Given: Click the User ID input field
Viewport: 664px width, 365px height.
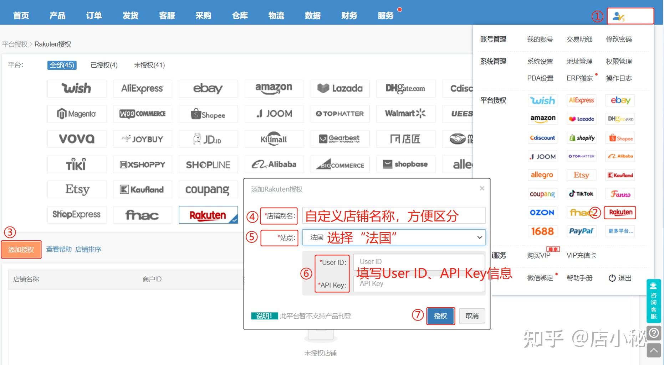Looking at the screenshot, I should pos(418,261).
